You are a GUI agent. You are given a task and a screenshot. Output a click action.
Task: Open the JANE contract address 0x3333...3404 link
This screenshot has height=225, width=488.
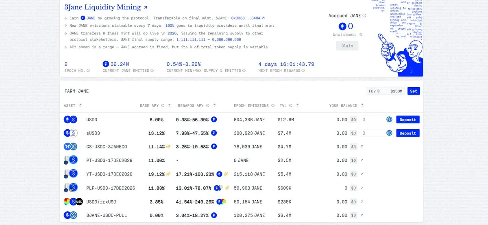(x=248, y=18)
